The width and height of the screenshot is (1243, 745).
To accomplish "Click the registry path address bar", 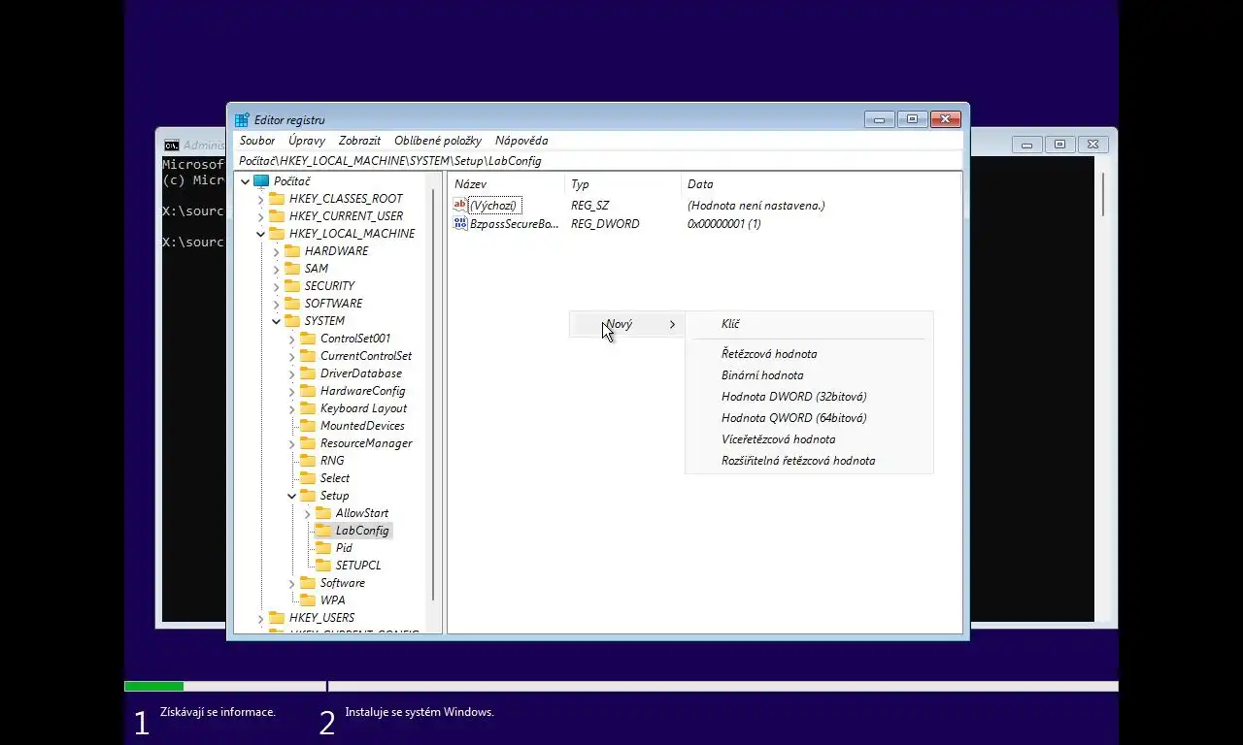I will tap(598, 161).
